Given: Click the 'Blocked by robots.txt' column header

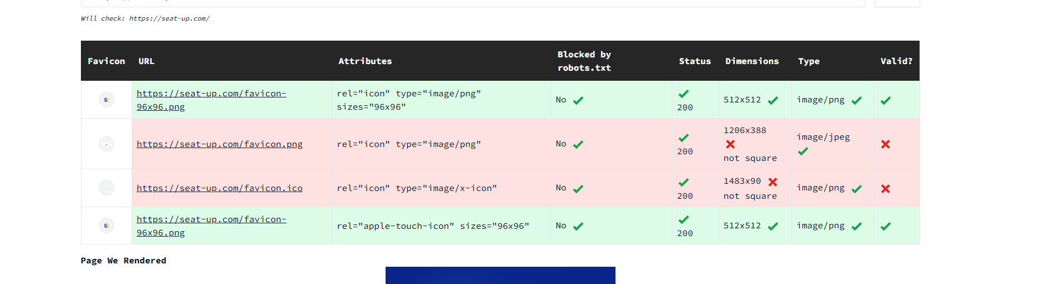Looking at the screenshot, I should pos(584,61).
